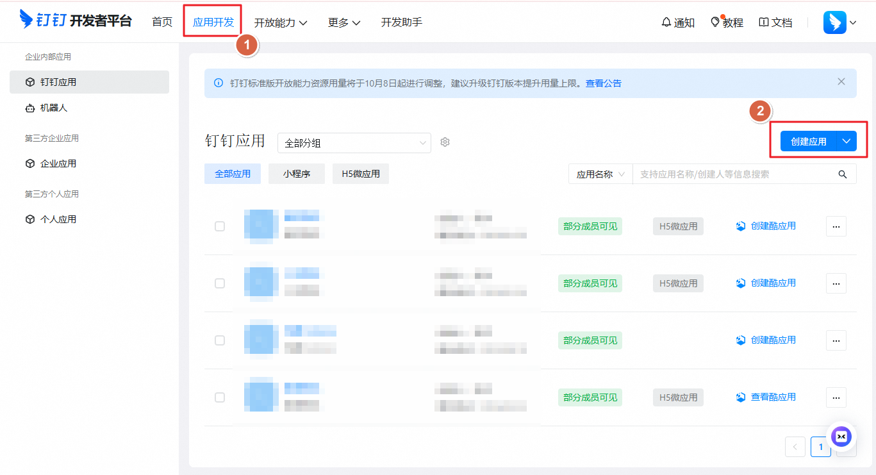The image size is (876, 475).
Task: Expand the 创建应用 button dropdown arrow
Action: (x=846, y=140)
